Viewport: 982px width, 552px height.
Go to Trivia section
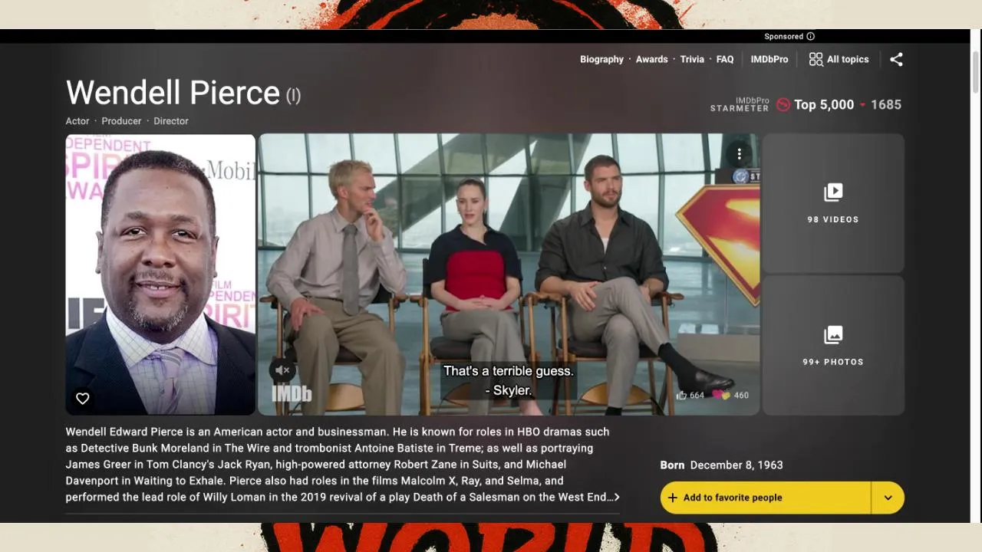point(692,59)
